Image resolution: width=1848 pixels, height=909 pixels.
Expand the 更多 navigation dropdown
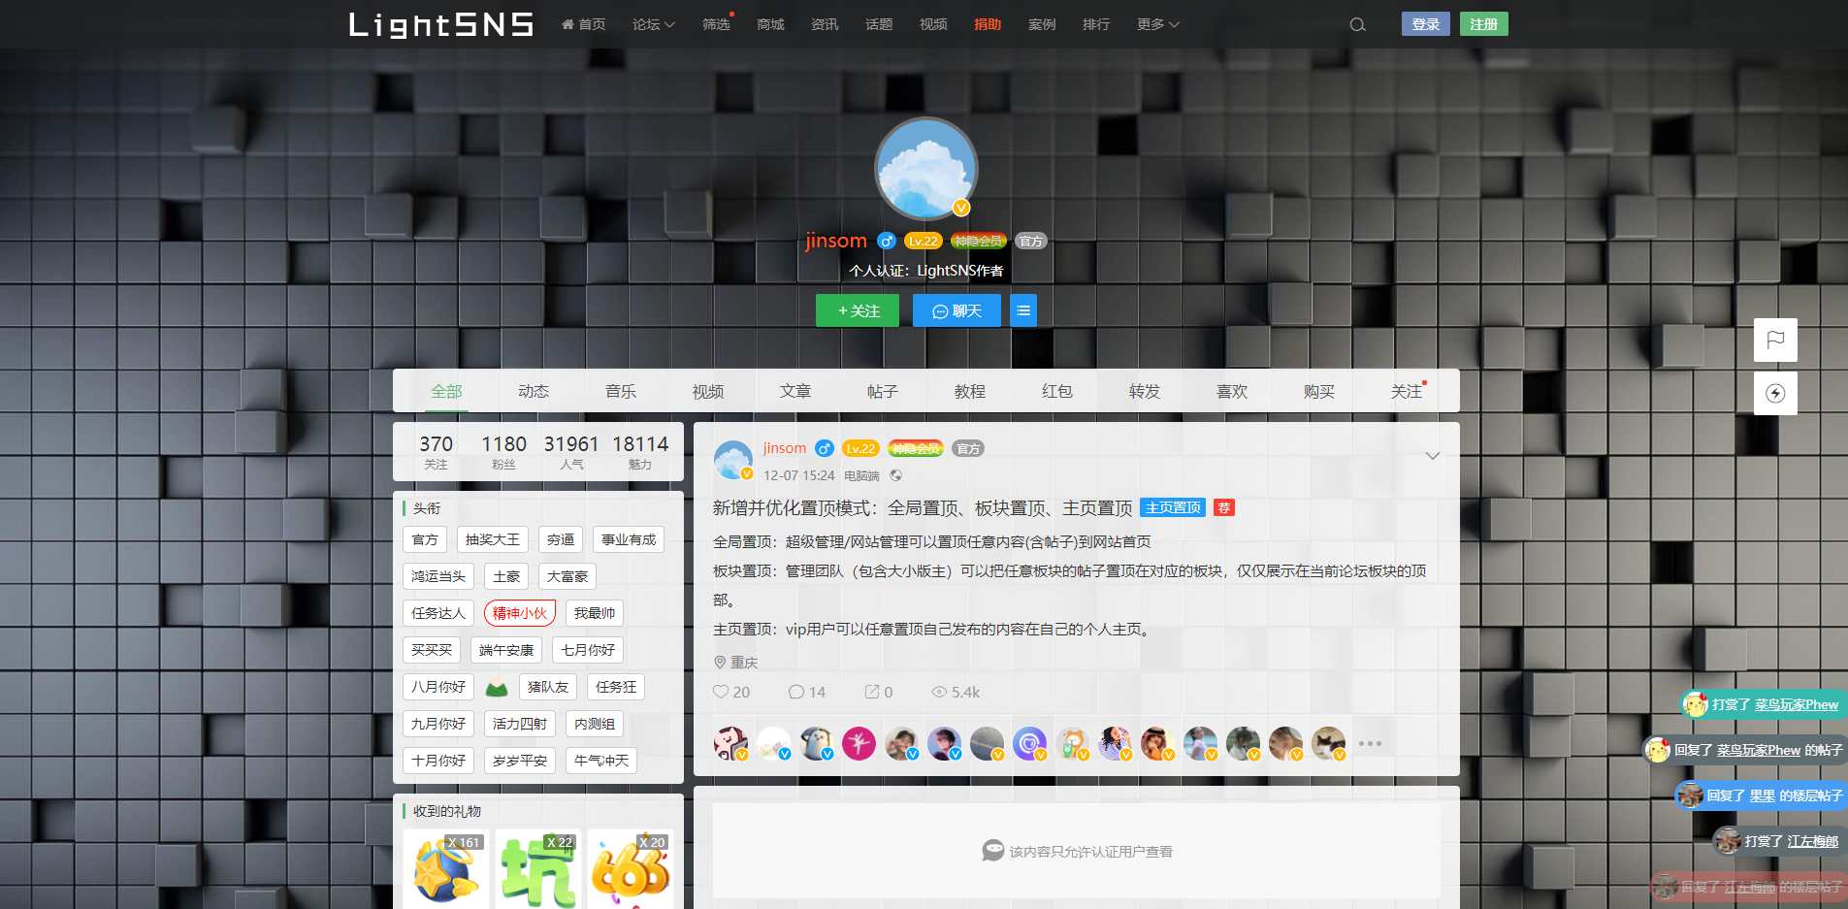pyautogui.click(x=1155, y=24)
